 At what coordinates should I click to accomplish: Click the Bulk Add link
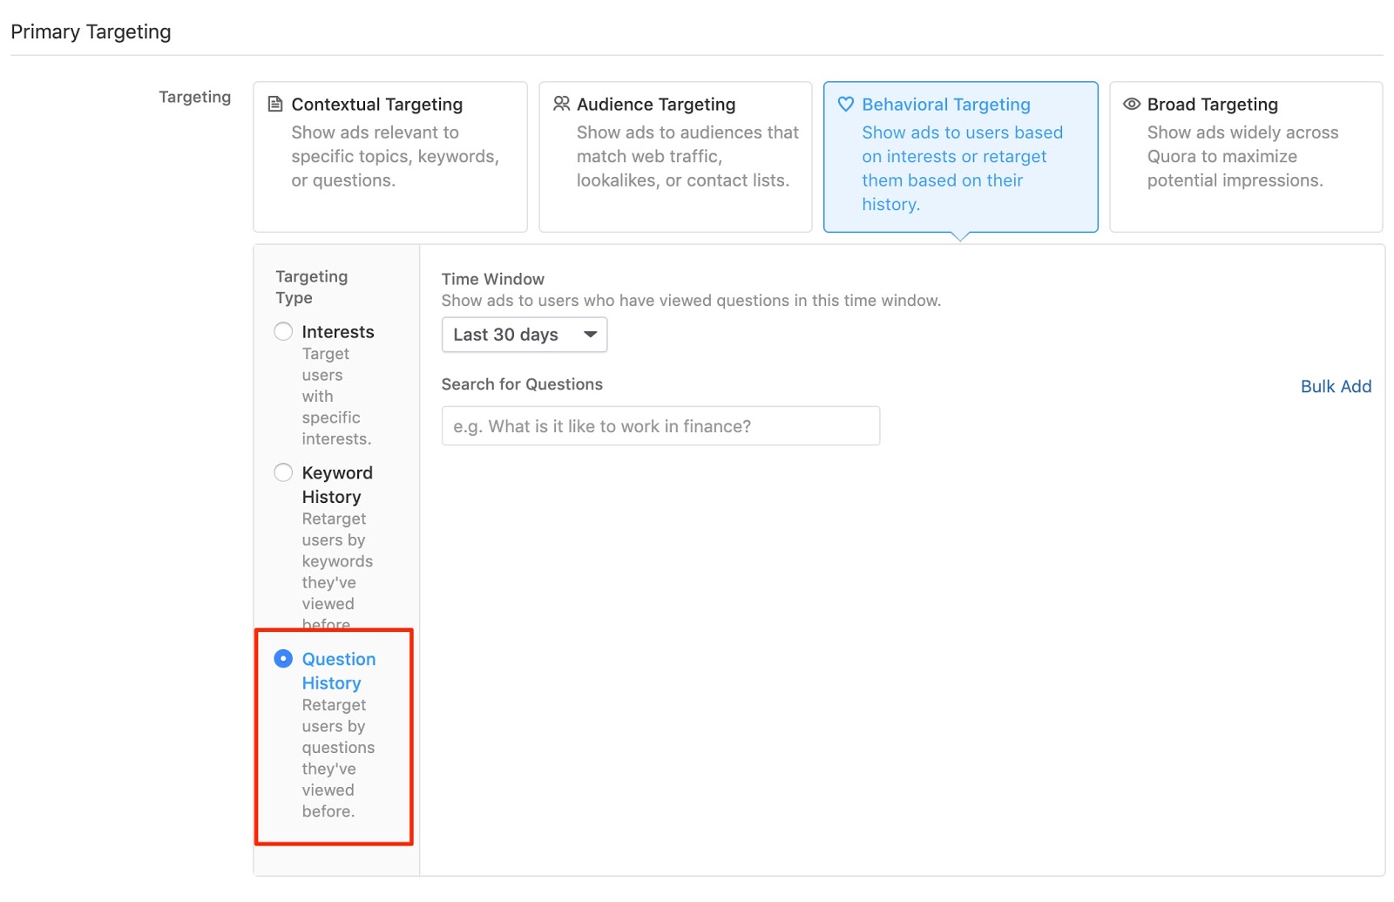point(1336,386)
